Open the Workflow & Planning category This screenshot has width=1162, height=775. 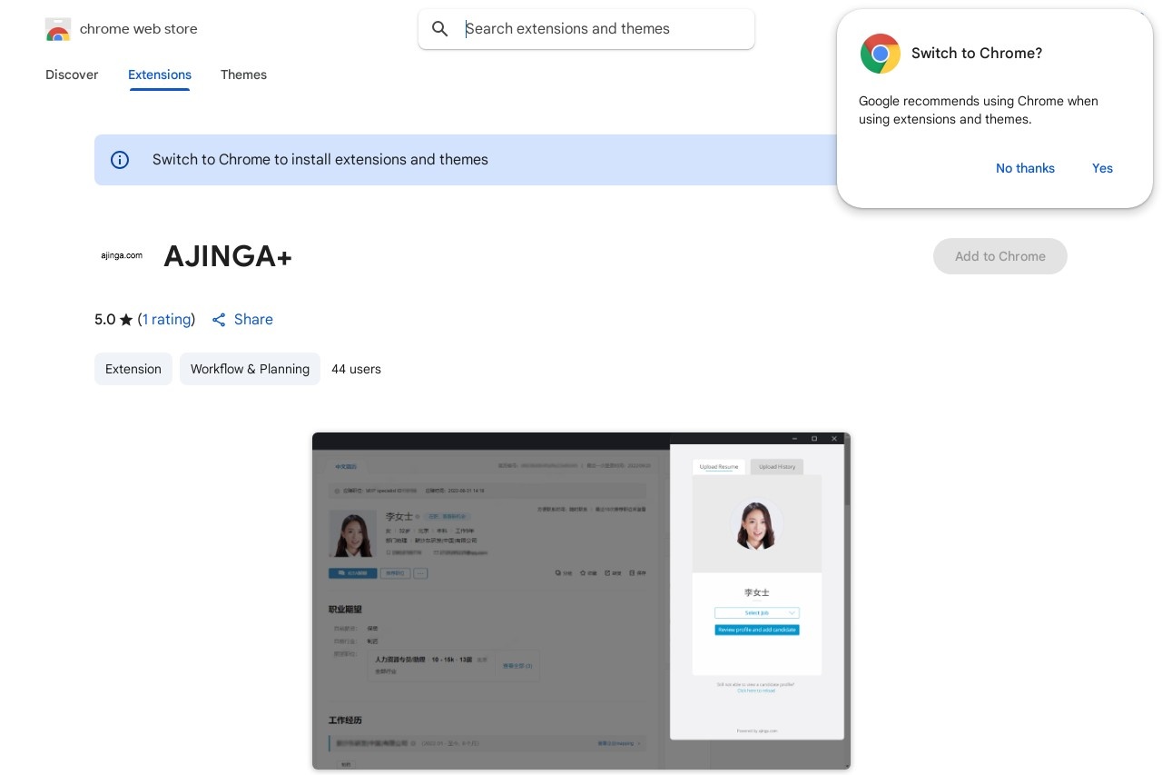[250, 369]
